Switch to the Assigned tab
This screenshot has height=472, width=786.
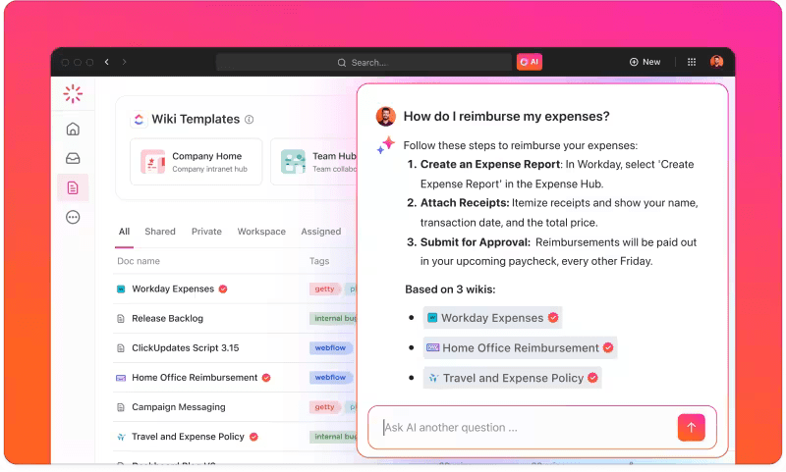tap(321, 232)
